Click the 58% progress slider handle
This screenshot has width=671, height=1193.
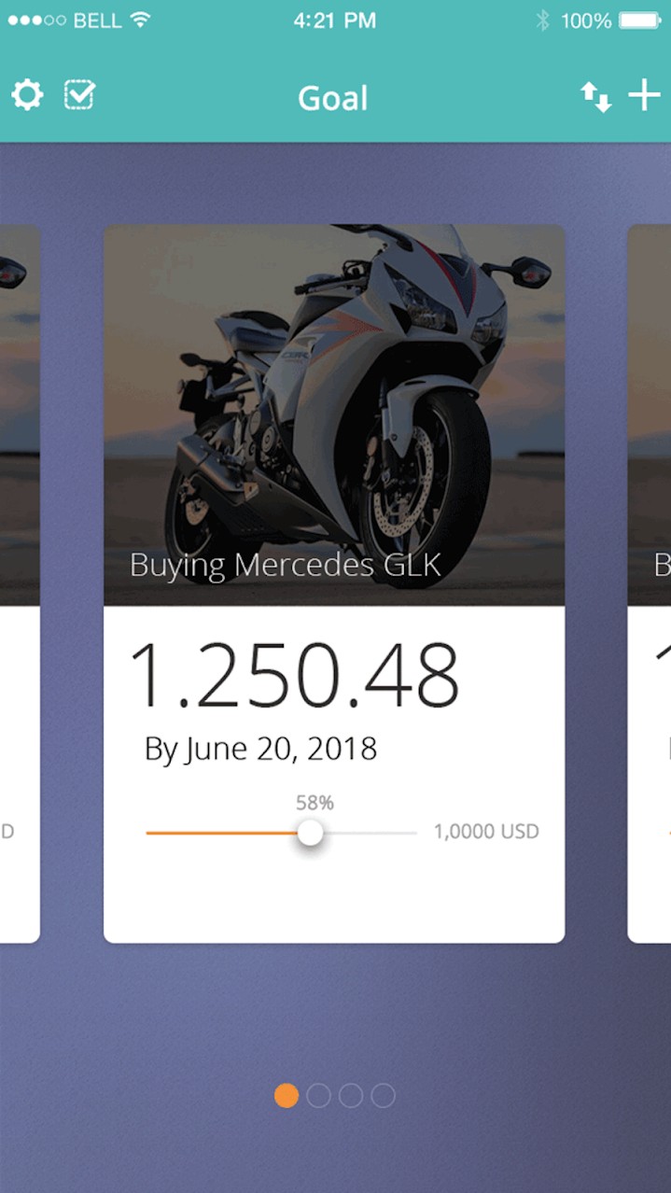311,833
